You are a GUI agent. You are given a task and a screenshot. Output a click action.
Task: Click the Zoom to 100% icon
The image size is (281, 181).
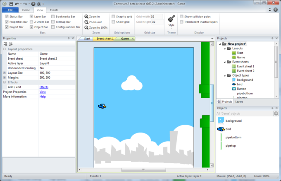[86, 27]
